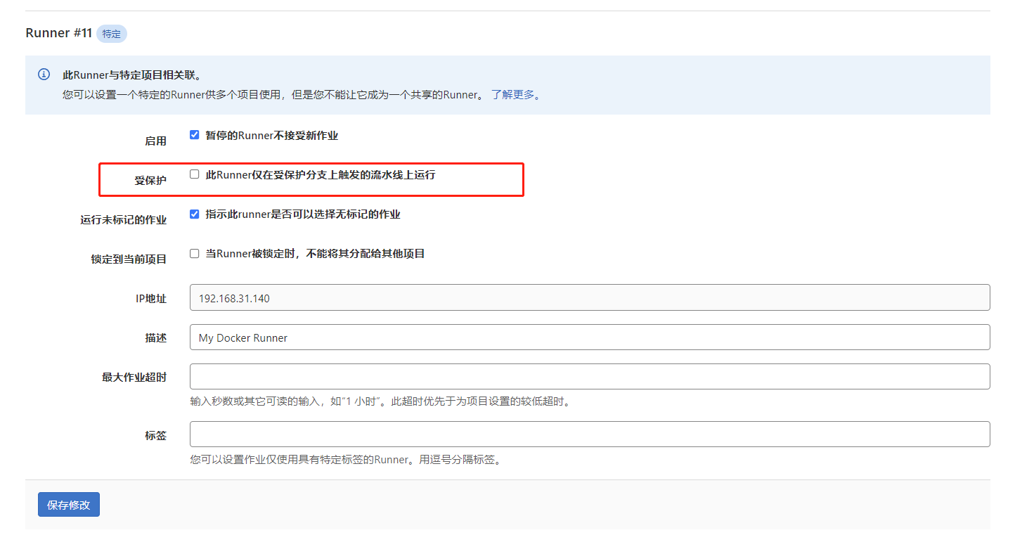The height and width of the screenshot is (535, 1015).
Task: Click the 受保护 form label
Action: click(150, 179)
